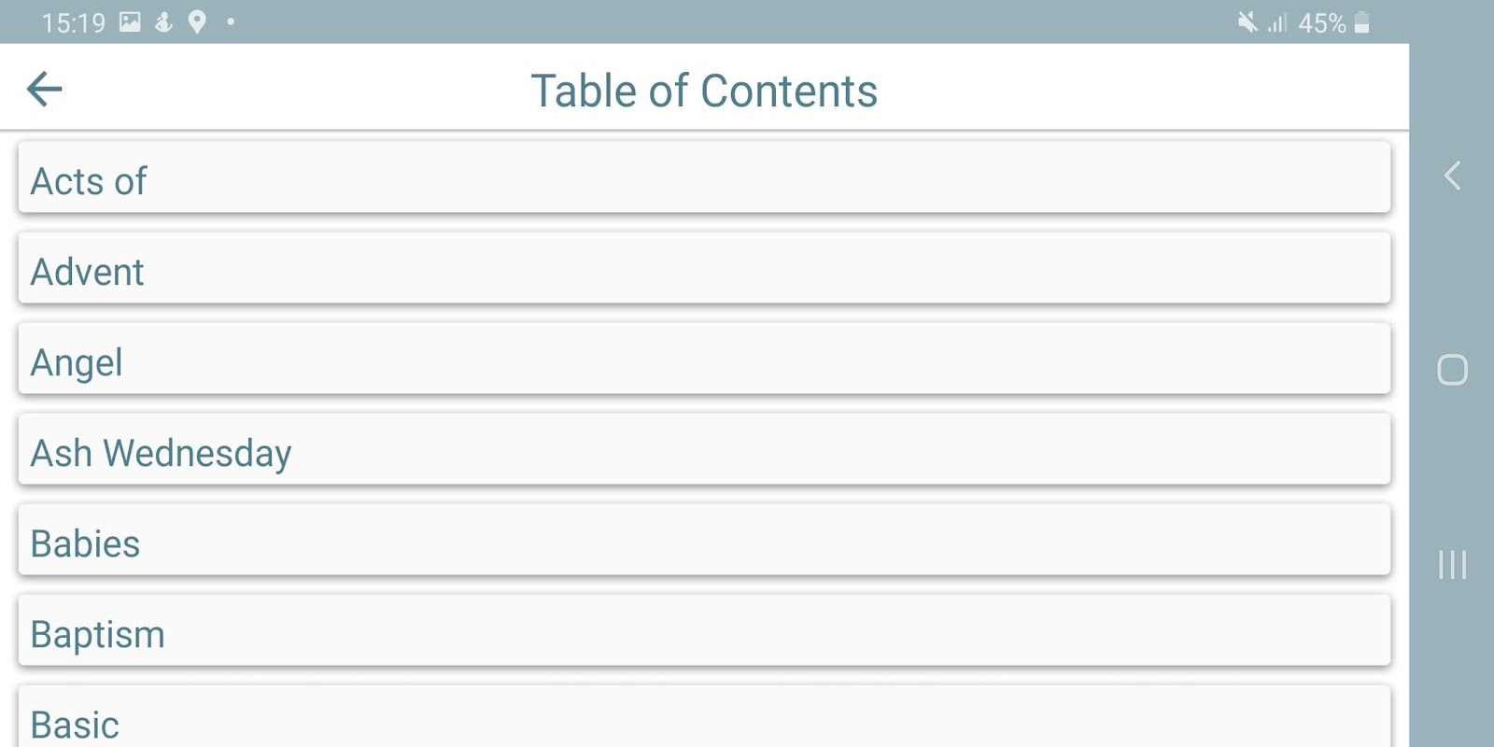This screenshot has width=1494, height=747.
Task: Tap the Android back chevron
Action: 1452,176
